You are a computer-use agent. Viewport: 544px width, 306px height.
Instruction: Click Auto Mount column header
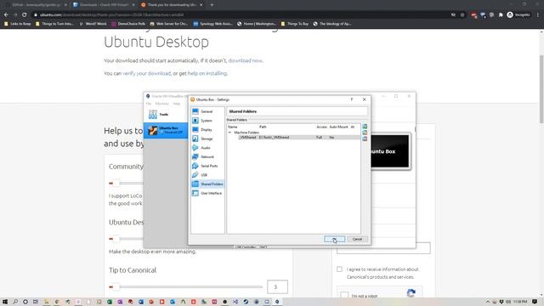tap(338, 127)
